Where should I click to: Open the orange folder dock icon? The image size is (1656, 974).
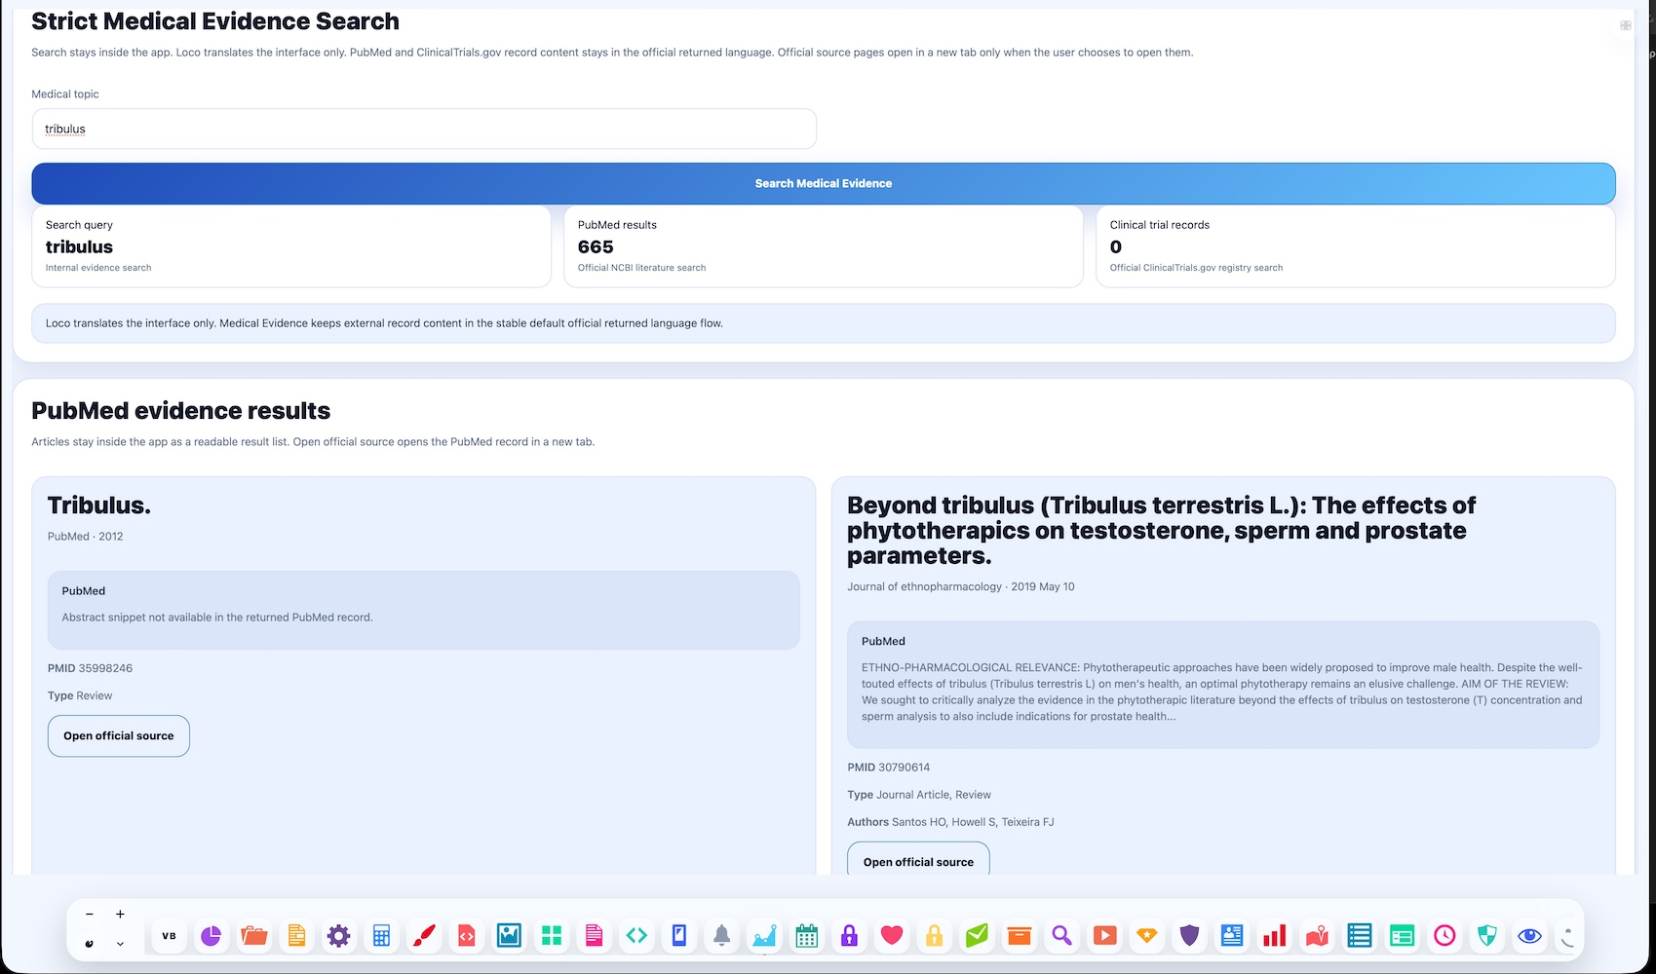[x=253, y=936]
